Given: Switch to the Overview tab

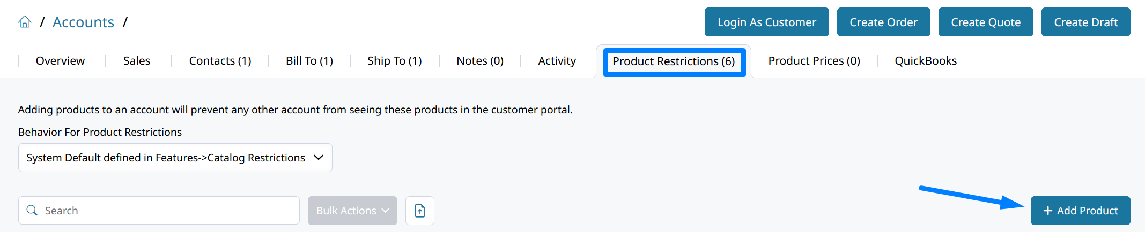Looking at the screenshot, I should tap(60, 61).
